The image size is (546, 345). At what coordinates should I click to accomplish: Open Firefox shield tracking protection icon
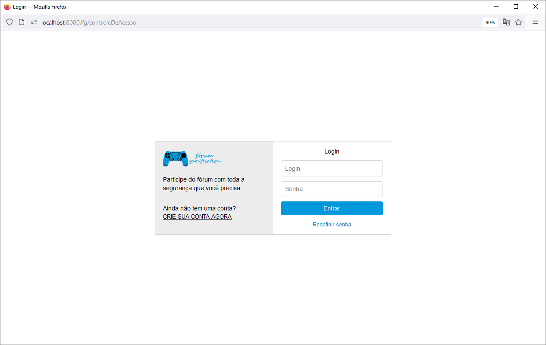pos(9,22)
